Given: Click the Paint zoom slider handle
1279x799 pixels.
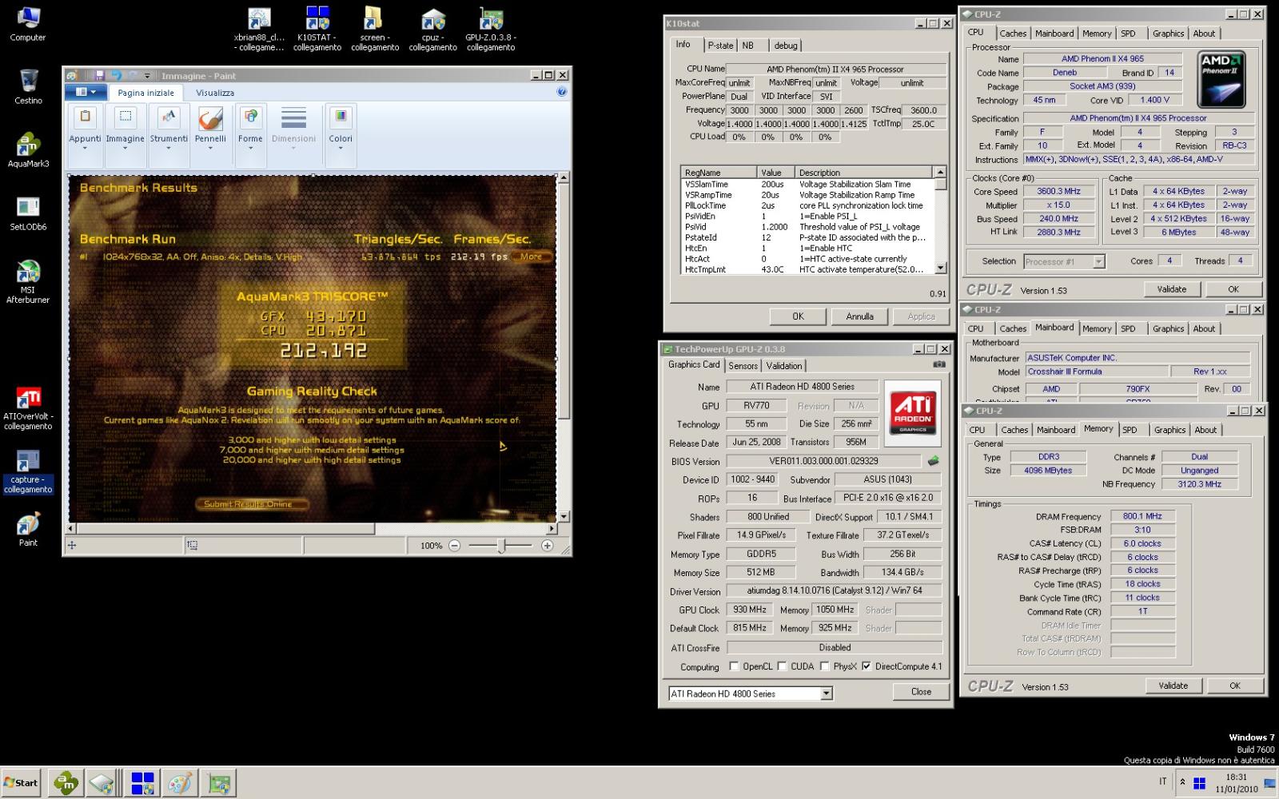Looking at the screenshot, I should [x=501, y=546].
